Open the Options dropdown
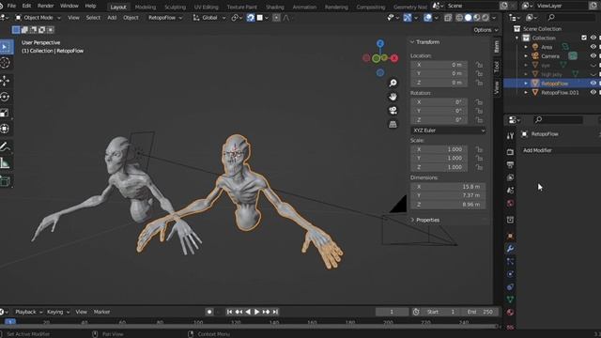Screen dimensions: 601x338 coord(485,30)
